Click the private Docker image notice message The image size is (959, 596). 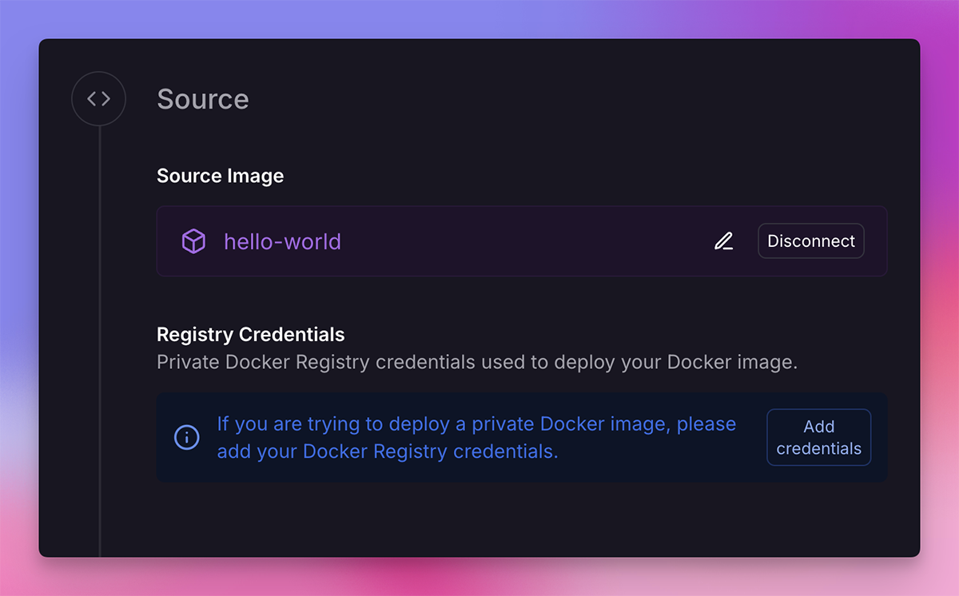pos(477,437)
